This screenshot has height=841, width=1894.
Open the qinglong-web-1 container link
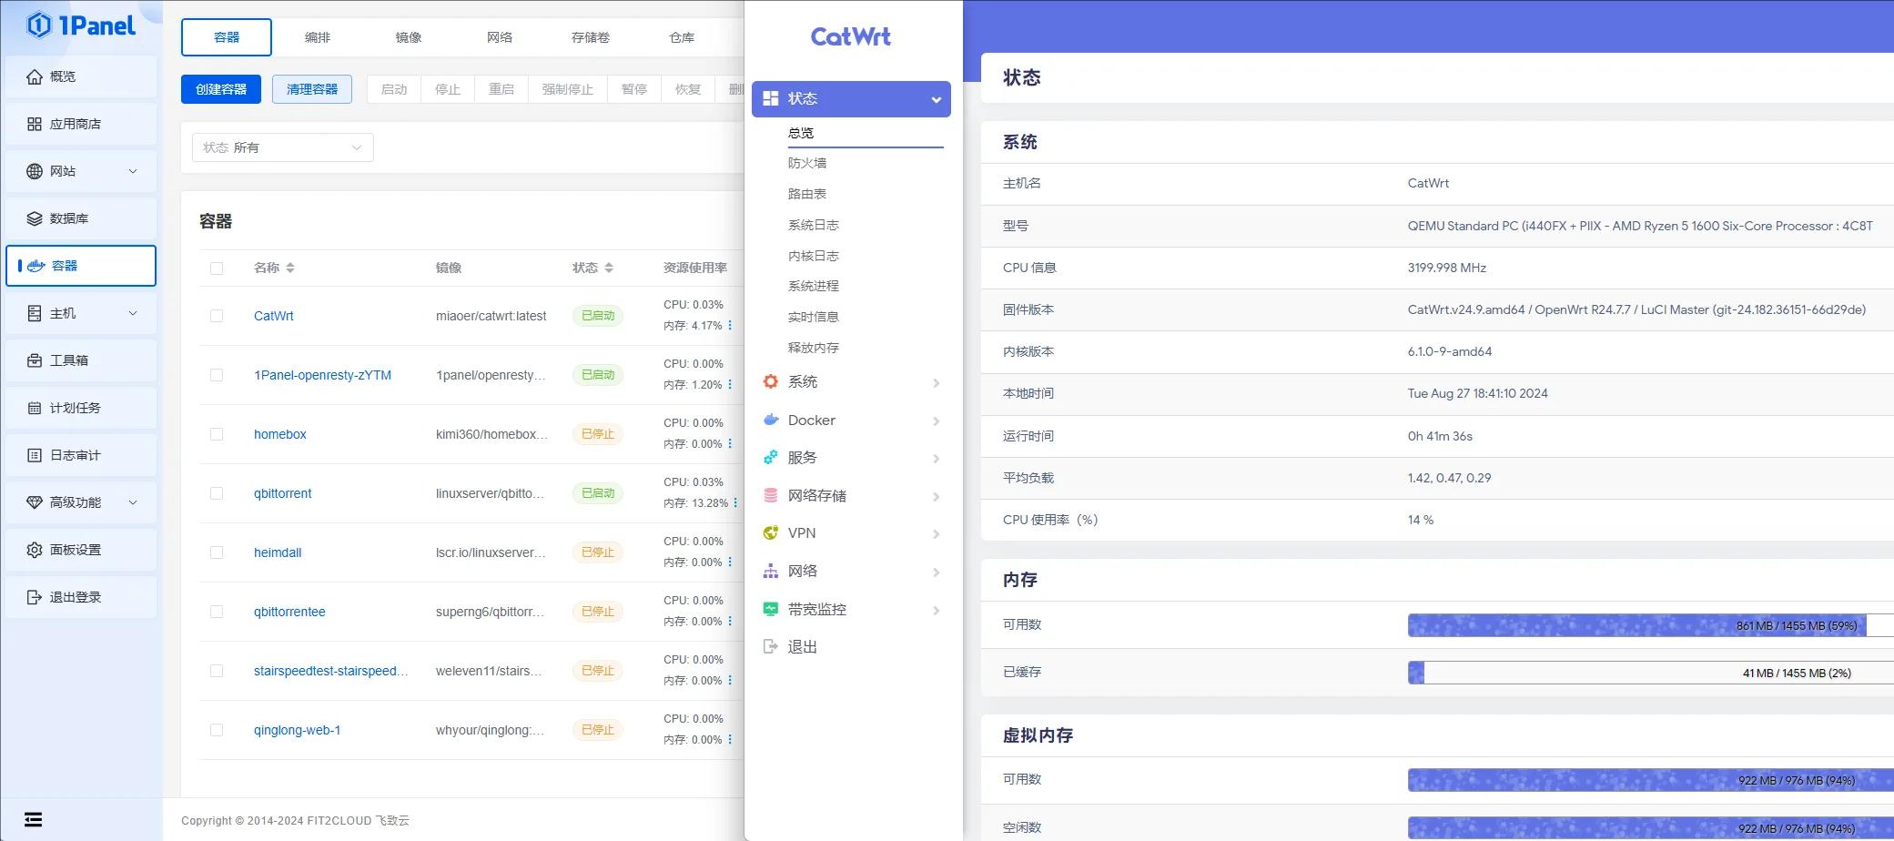pyautogui.click(x=297, y=730)
